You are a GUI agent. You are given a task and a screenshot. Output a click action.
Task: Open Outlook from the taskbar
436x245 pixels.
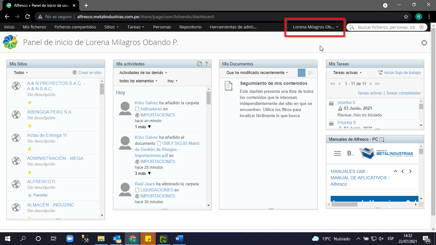click(x=117, y=239)
